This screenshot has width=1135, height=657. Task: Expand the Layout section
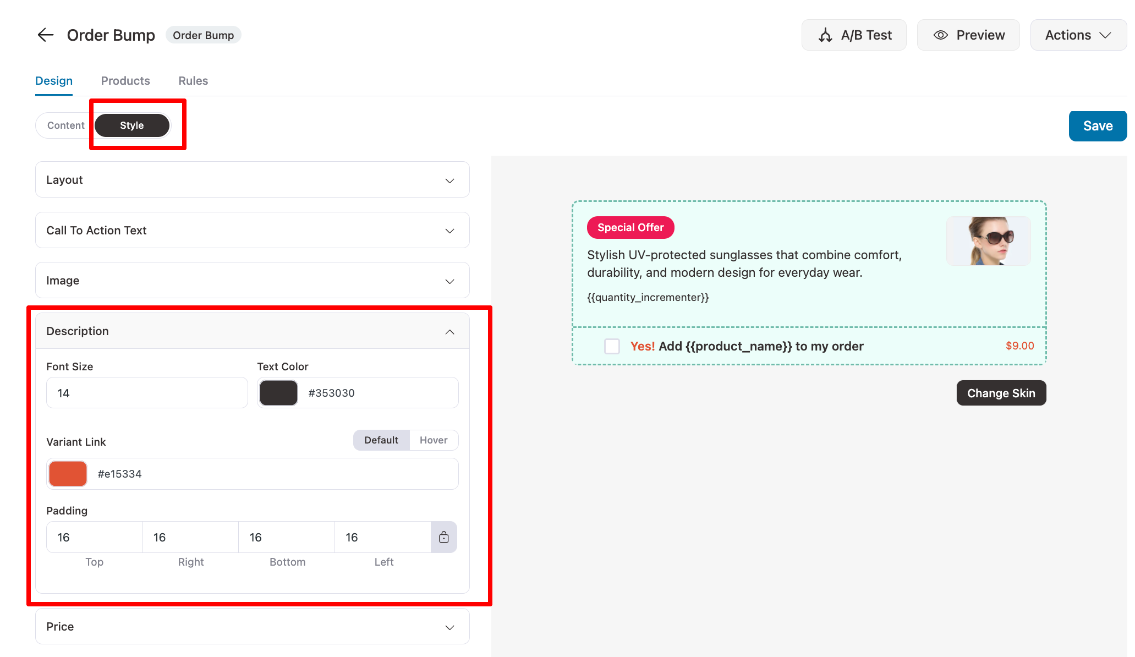tap(252, 180)
